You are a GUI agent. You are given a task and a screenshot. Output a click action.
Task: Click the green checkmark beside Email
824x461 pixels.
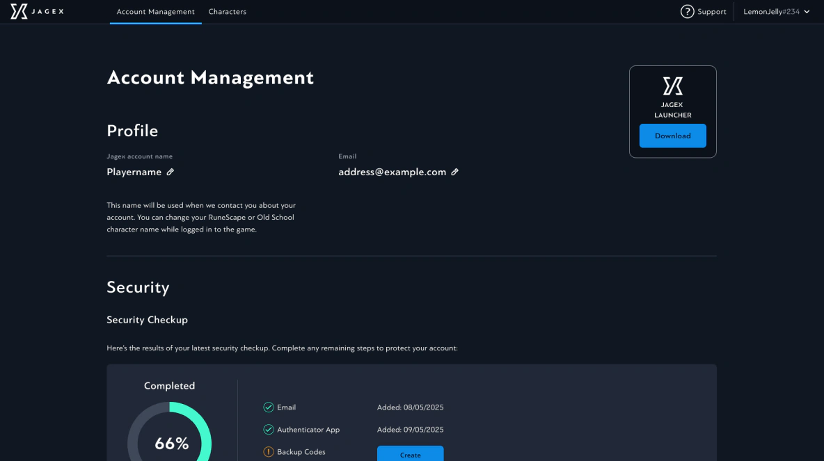tap(269, 407)
